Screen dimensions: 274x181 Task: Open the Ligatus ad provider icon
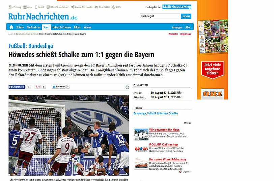click(x=181, y=172)
